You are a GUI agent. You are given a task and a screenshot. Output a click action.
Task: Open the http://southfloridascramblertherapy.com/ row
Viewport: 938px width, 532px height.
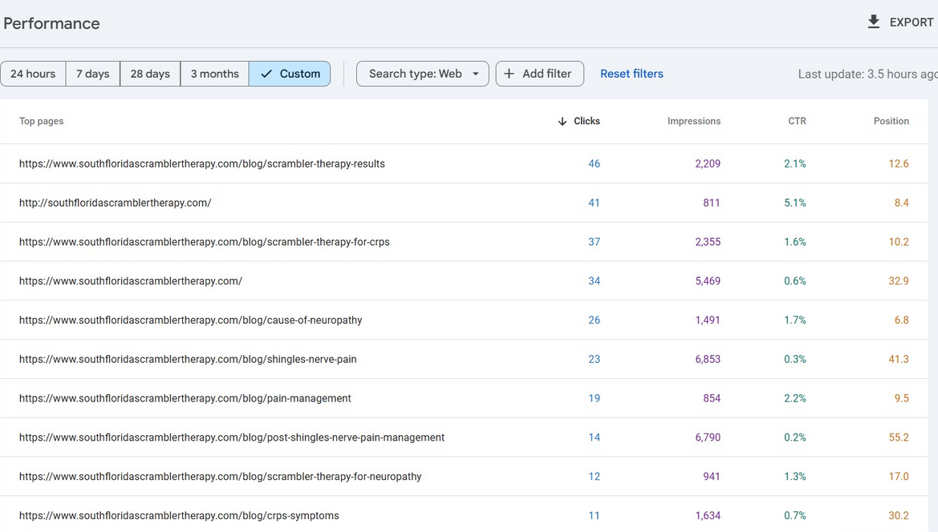point(465,203)
